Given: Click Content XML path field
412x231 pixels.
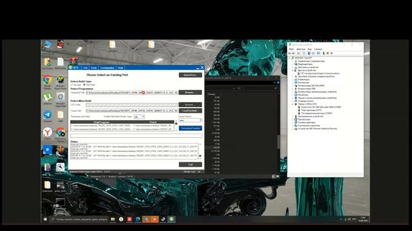Looking at the screenshot, I should tap(132, 111).
